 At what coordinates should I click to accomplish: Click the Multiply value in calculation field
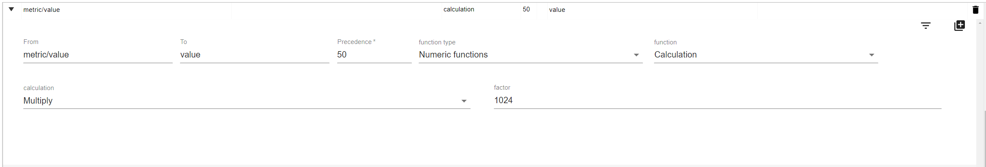(x=38, y=101)
